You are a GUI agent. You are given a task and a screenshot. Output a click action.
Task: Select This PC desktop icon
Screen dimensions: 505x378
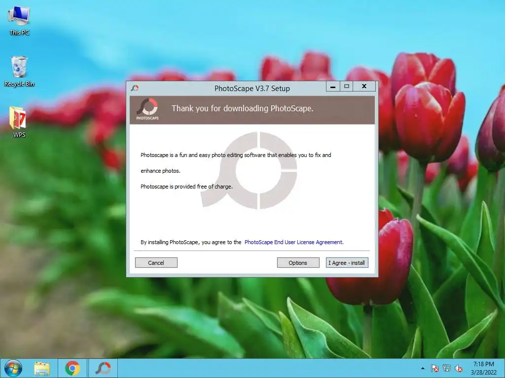pos(19,21)
